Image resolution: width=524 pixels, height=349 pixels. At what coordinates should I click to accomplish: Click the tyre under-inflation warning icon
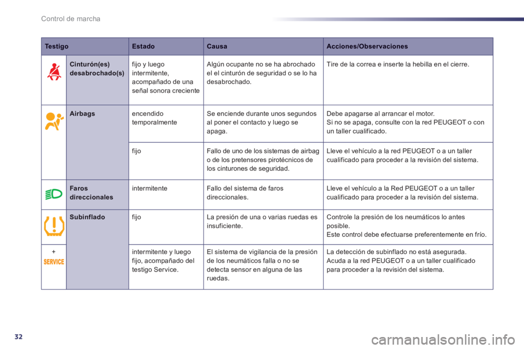coord(54,226)
